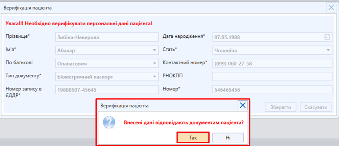The width and height of the screenshot is (339, 146).
Task: Expand the Стать dropdown arrow
Action: click(x=328, y=50)
